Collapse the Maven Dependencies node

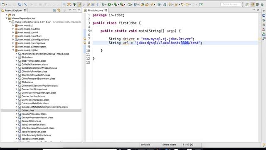(7, 18)
